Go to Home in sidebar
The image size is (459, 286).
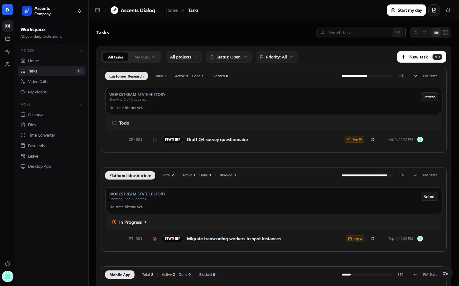click(x=52, y=61)
